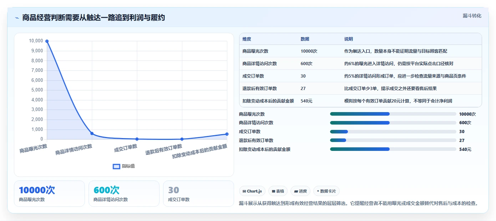The width and height of the screenshot is (496, 221).
Task: Click the chart point for 成交订单数
Action: coord(137,139)
